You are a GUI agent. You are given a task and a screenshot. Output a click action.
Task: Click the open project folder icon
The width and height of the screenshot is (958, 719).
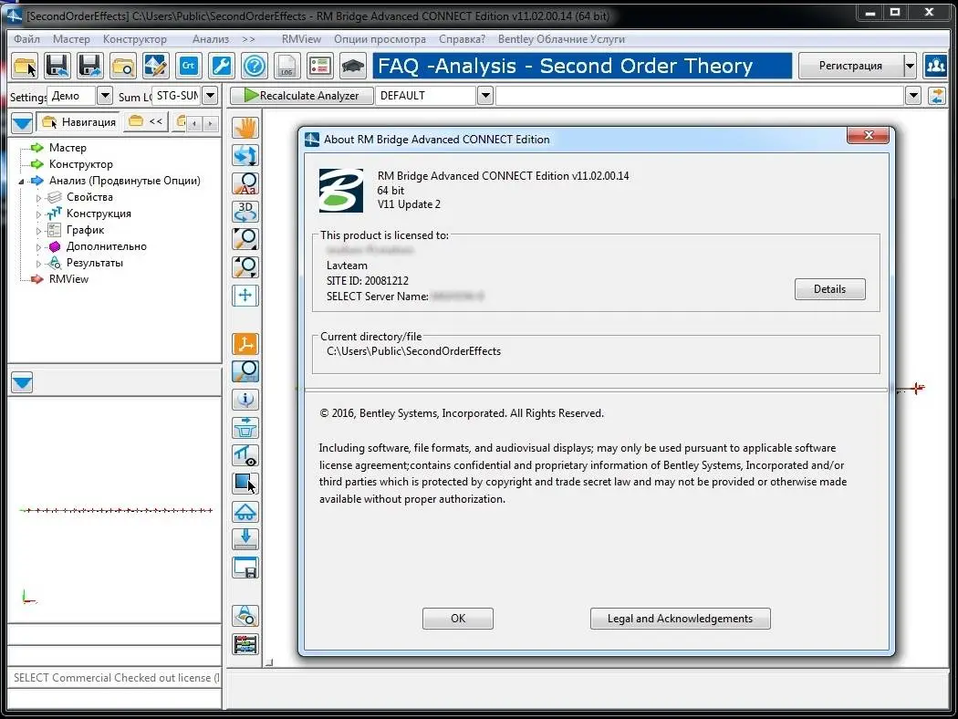25,66
